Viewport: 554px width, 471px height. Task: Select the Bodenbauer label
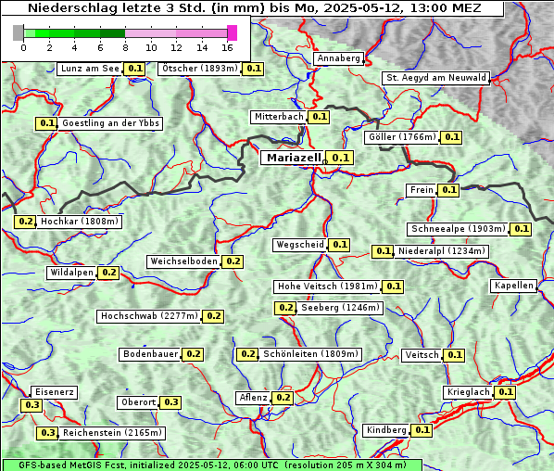point(150,354)
